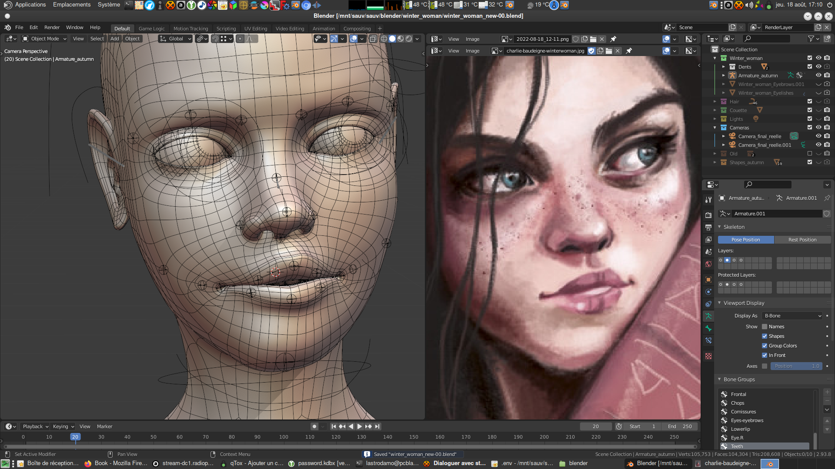Screen dimensions: 835x469
Task: Select the Teeth bone group
Action: [x=765, y=446]
